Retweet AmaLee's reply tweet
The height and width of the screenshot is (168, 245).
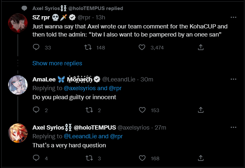tap(89, 110)
